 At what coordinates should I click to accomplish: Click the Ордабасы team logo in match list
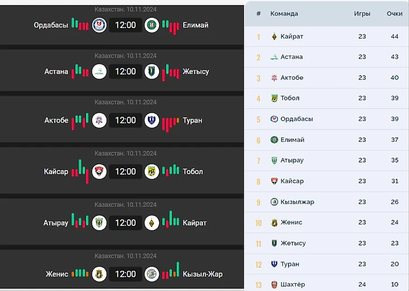click(99, 25)
